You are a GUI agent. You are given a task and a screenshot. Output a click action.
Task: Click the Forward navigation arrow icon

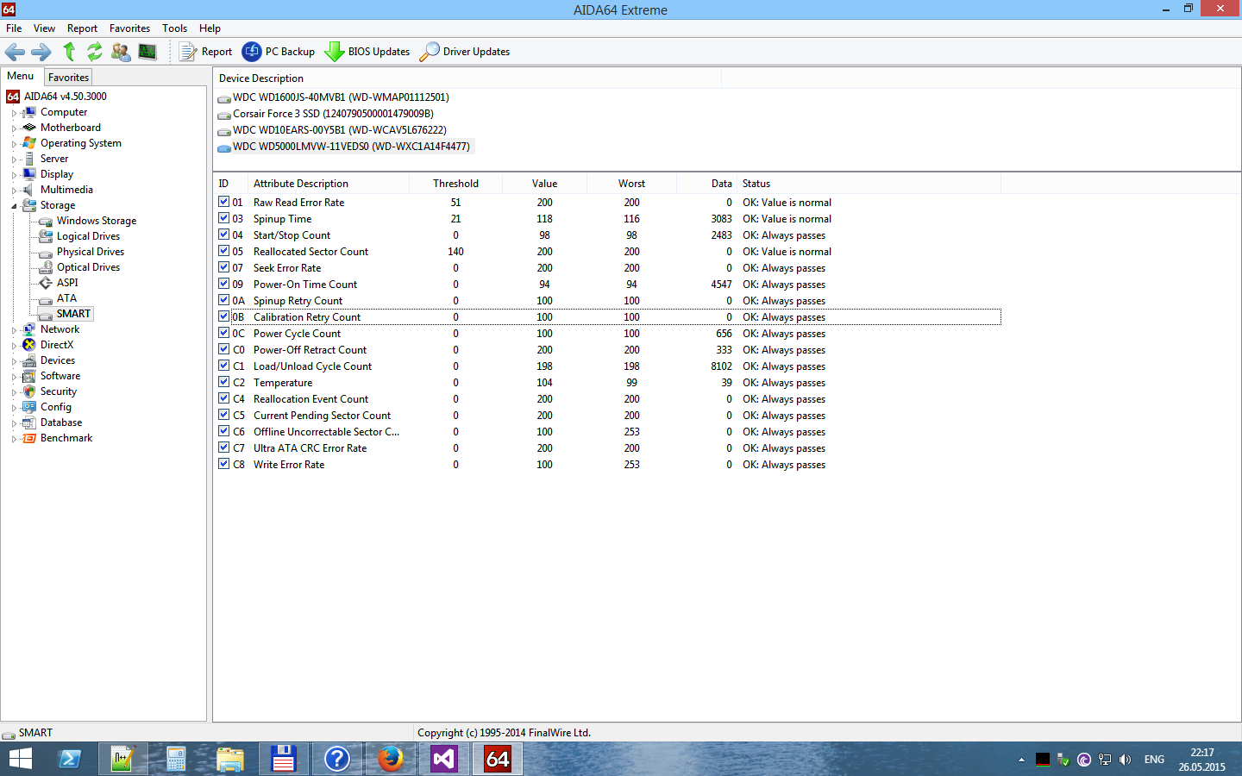click(41, 52)
